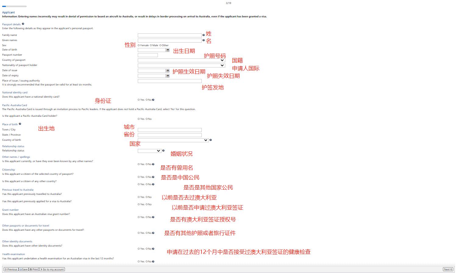
Task: Click the help icon beside Place of birth heading
Action: tap(20, 124)
